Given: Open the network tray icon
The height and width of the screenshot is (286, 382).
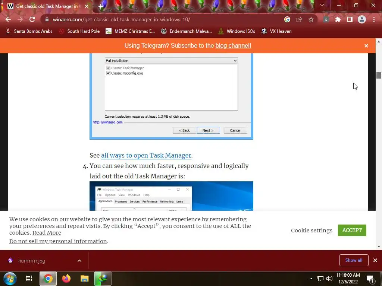Looking at the screenshot, I should (x=320, y=279).
